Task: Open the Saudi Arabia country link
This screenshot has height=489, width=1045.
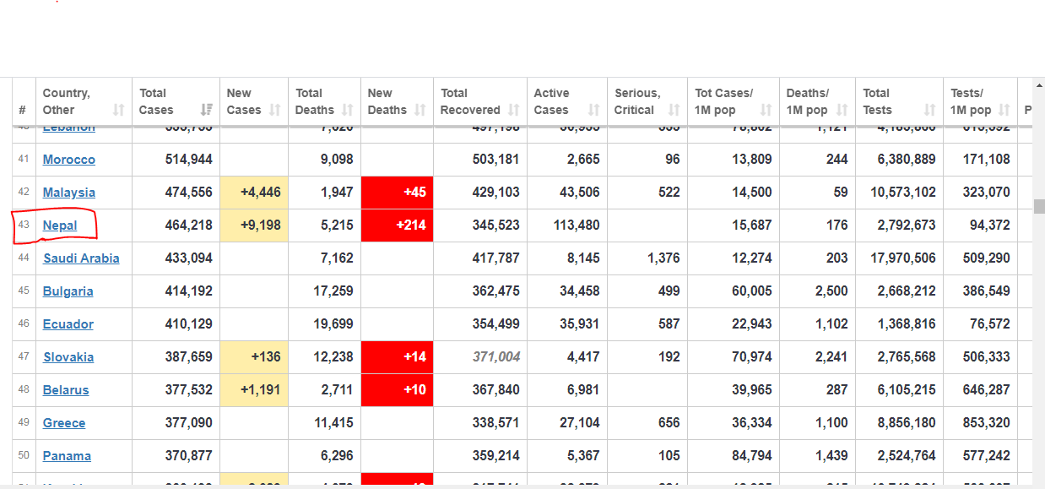Action: click(x=81, y=258)
